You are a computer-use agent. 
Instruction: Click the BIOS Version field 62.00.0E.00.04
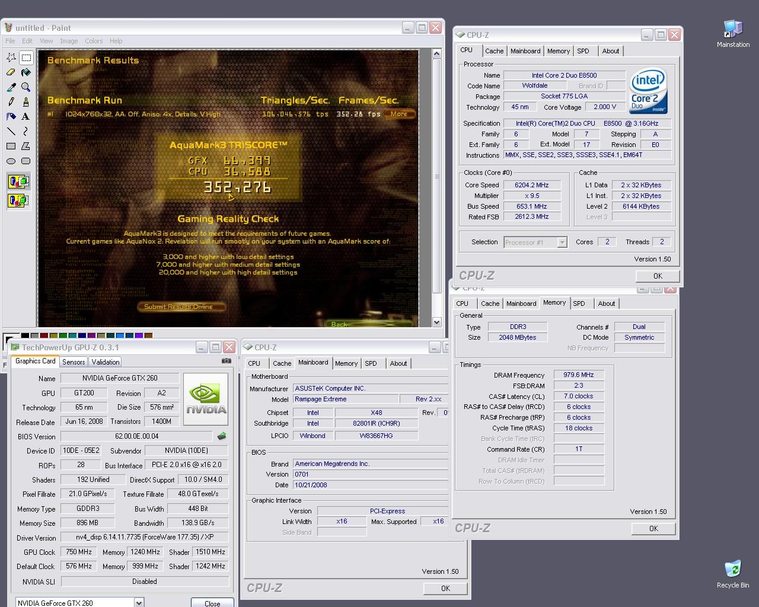pyautogui.click(x=137, y=436)
